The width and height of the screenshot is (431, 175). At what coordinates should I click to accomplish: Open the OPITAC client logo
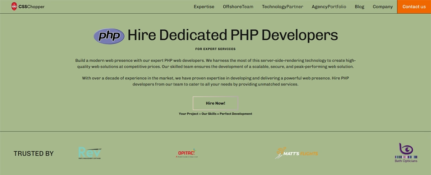(x=187, y=153)
